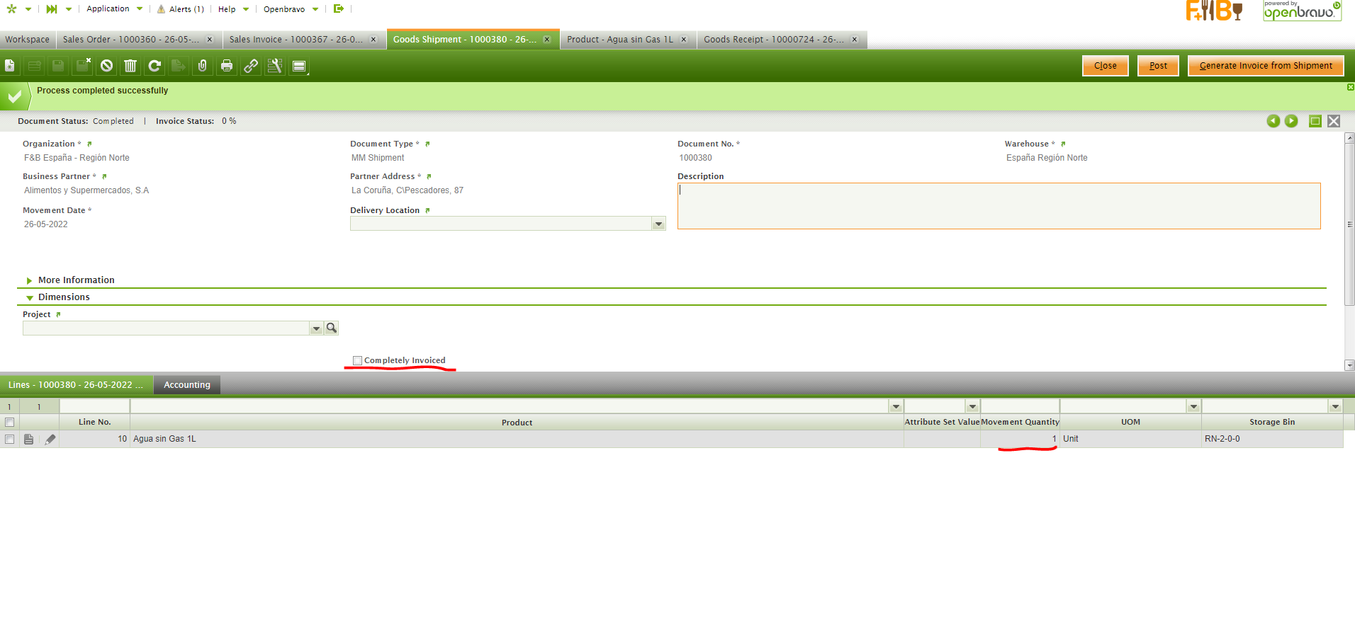Click the Close button
The width and height of the screenshot is (1355, 642).
point(1105,66)
